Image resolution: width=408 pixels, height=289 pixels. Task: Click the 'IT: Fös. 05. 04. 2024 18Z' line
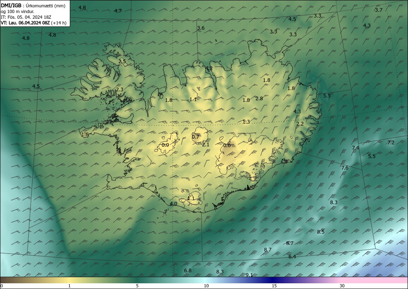(26, 17)
